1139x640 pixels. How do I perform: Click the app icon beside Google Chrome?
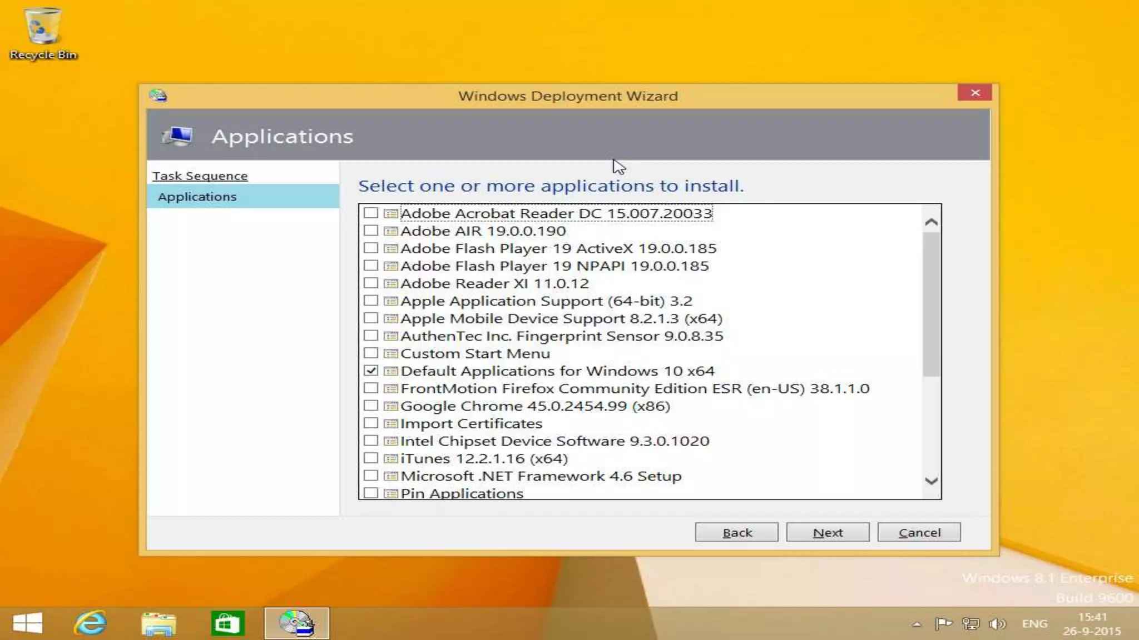coord(391,406)
